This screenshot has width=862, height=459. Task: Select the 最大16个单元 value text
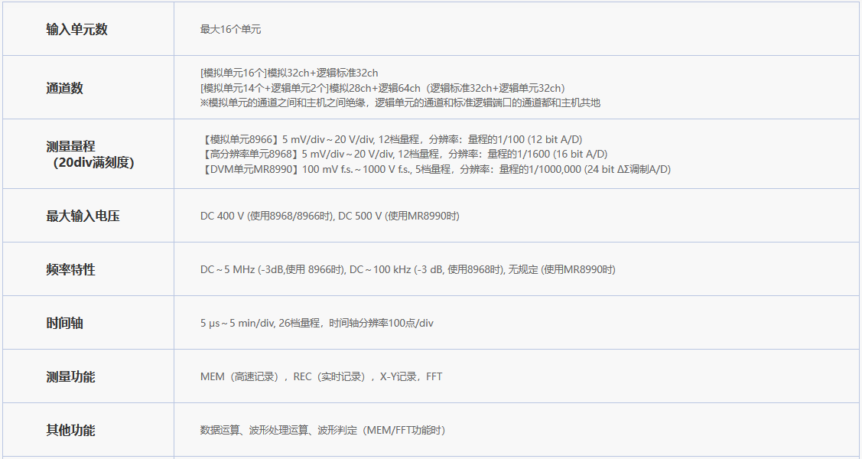pos(230,29)
